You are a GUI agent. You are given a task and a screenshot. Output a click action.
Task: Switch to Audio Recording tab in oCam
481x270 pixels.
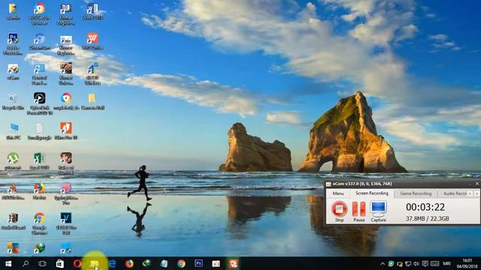coord(455,193)
